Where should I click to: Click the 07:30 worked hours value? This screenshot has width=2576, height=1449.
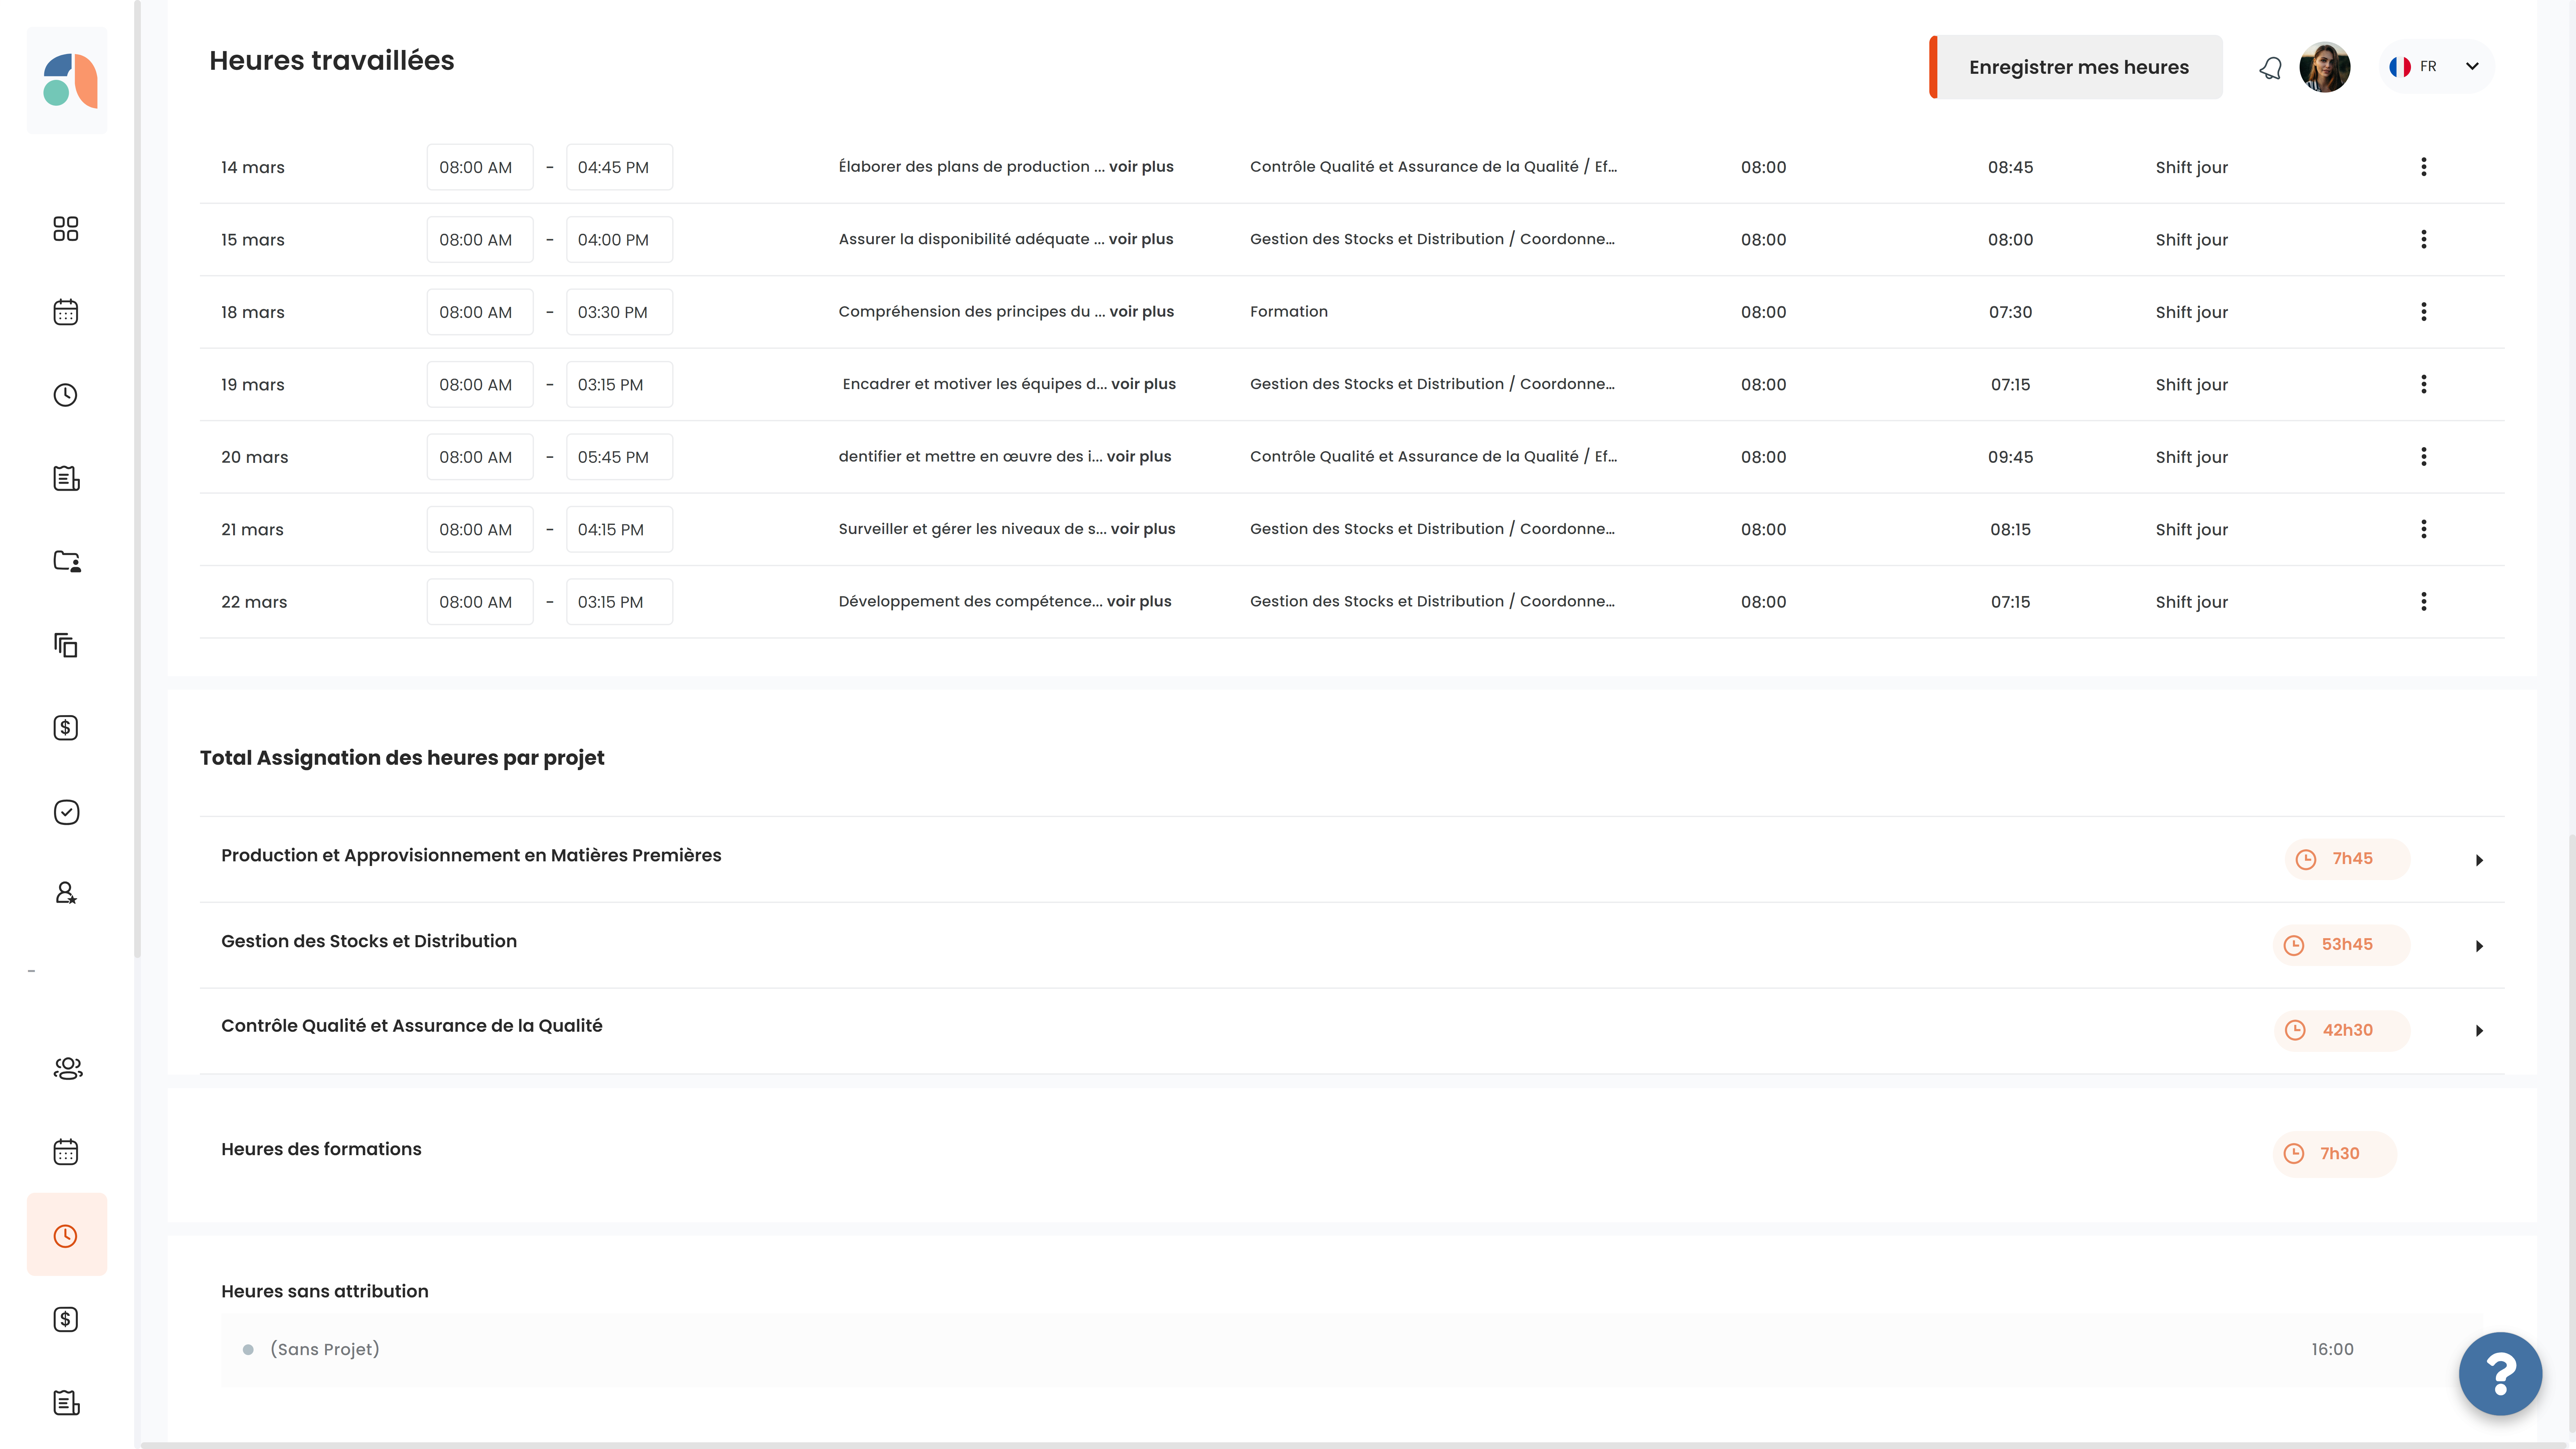[x=2010, y=312]
